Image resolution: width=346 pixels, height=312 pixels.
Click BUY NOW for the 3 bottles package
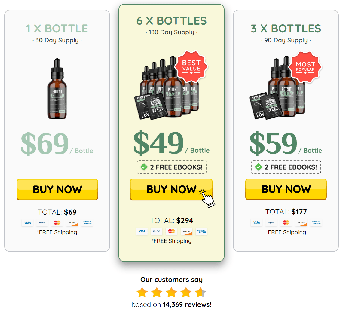tap(286, 189)
